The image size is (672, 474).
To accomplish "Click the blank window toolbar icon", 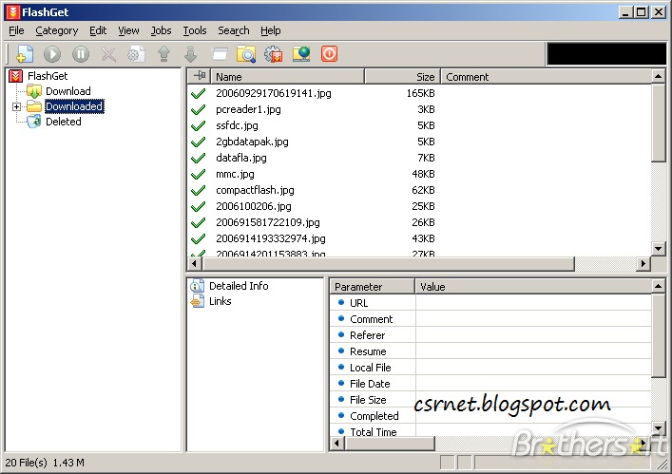I will coord(220,54).
